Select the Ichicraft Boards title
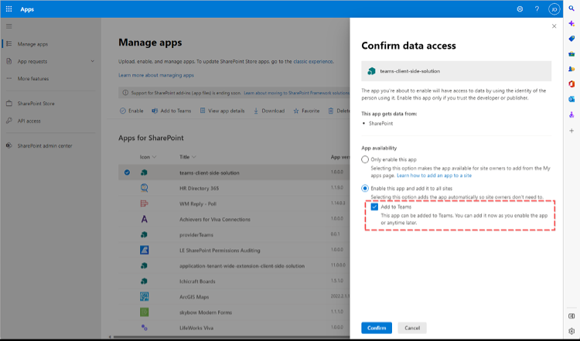Image resolution: width=580 pixels, height=341 pixels. 197,281
